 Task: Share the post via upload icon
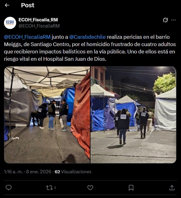click(172, 188)
